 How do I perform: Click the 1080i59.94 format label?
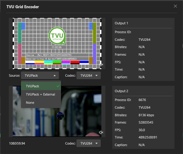pyautogui.click(x=17, y=143)
